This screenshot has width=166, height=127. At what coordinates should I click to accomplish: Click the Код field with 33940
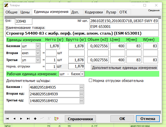(x=24, y=21)
